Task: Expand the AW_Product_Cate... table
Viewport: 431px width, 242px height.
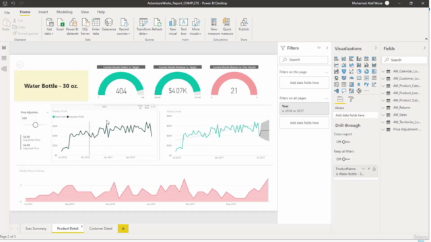Action: [383, 86]
